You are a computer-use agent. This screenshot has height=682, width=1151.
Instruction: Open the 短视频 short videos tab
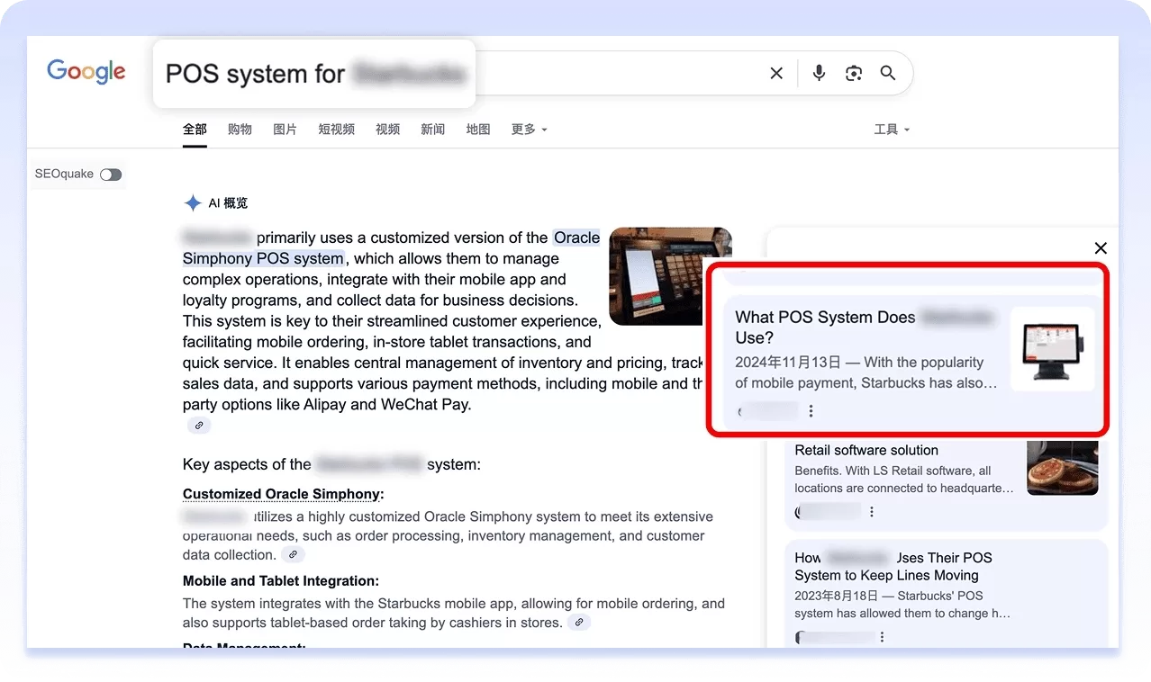click(x=336, y=130)
